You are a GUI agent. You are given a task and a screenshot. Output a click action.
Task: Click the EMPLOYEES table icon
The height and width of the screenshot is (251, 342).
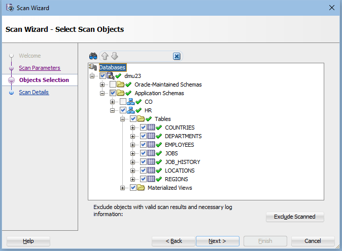151,144
